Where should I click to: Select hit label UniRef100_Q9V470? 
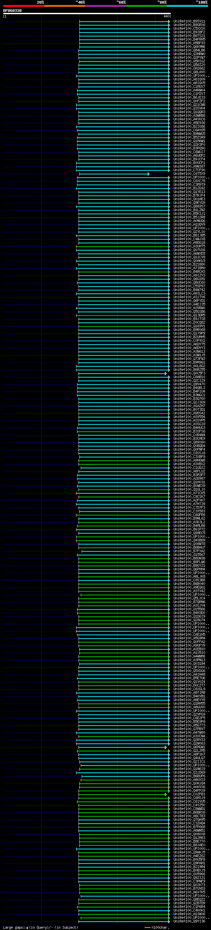point(189,384)
